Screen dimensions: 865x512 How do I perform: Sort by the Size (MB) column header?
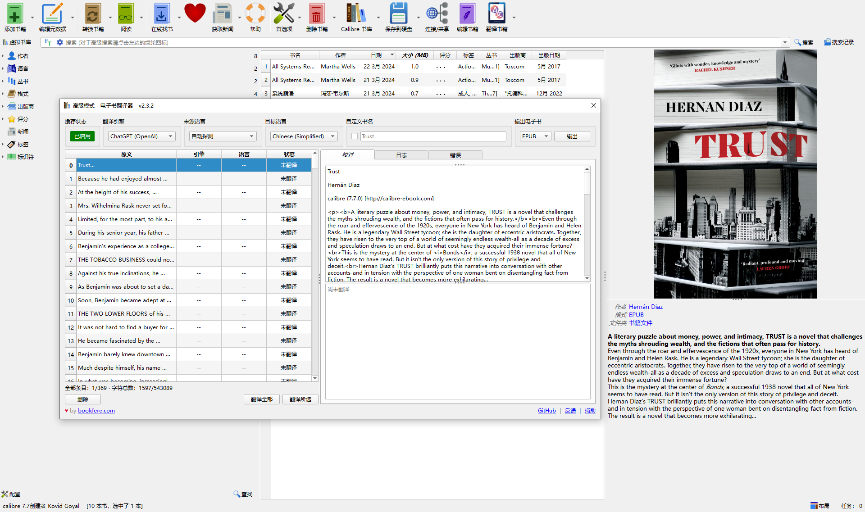coord(414,55)
